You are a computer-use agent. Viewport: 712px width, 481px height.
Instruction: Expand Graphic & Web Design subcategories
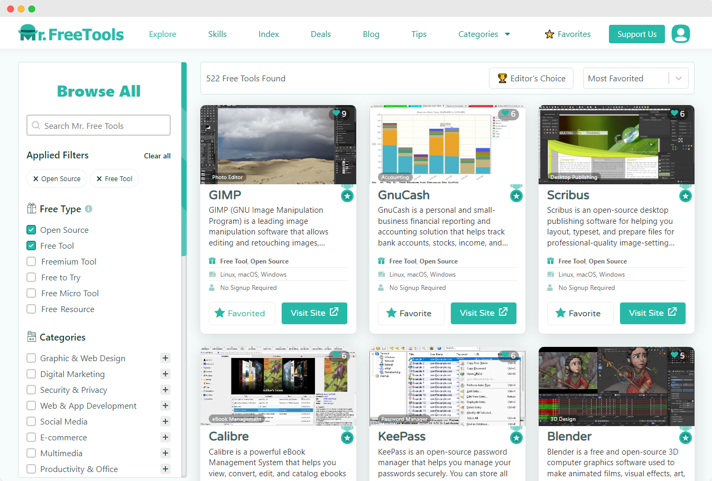pos(165,358)
